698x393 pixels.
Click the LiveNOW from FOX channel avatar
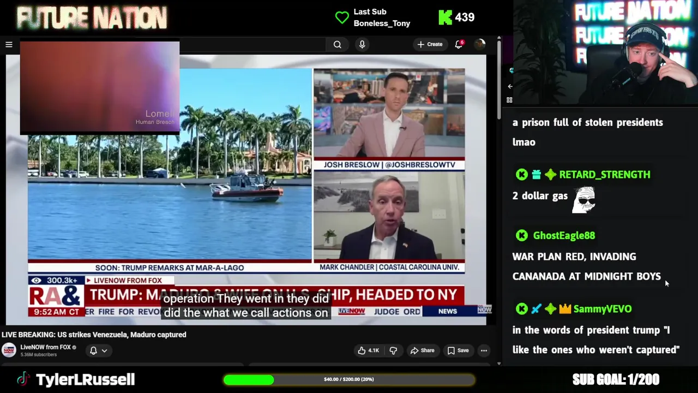(x=9, y=350)
